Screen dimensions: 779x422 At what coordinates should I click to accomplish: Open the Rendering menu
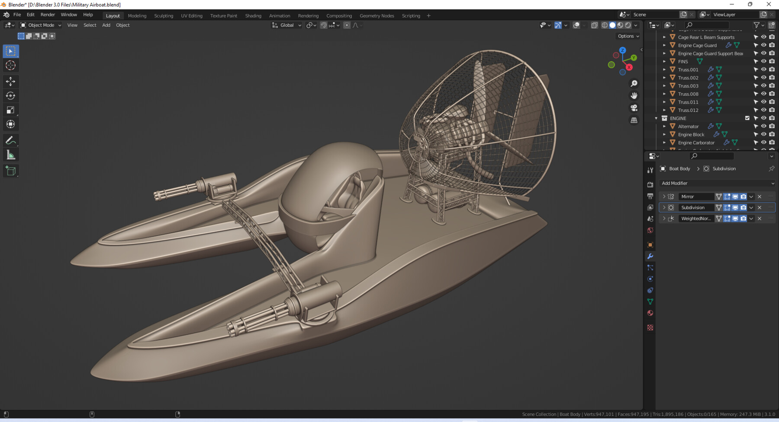pyautogui.click(x=308, y=16)
